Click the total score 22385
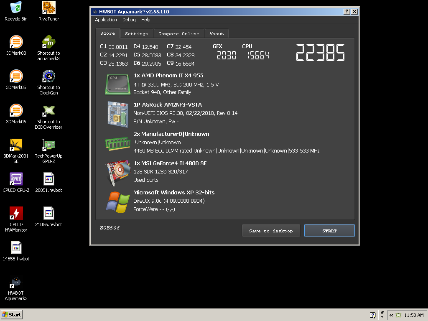Image resolution: width=428 pixels, height=321 pixels. coord(320,53)
